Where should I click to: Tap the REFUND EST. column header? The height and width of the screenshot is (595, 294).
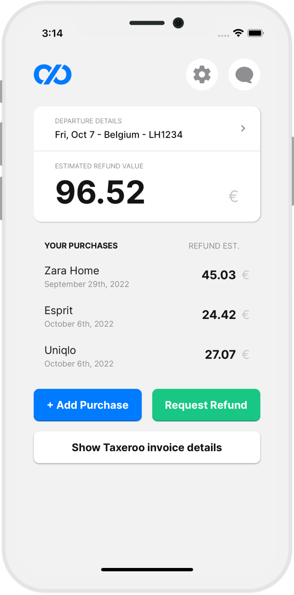click(x=214, y=246)
